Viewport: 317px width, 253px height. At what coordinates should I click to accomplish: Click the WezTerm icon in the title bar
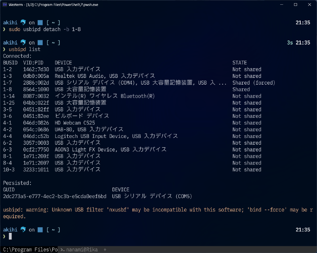coord(4,5)
